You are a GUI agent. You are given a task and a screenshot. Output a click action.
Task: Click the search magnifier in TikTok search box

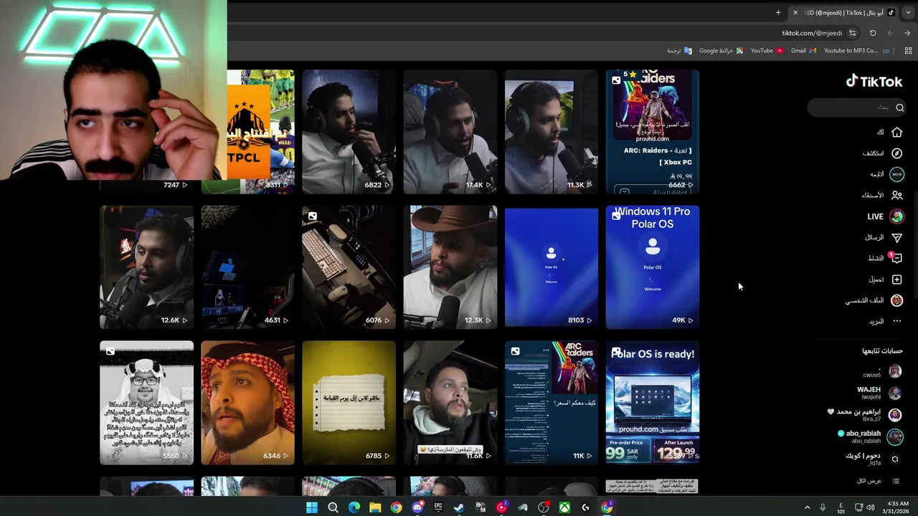coord(899,107)
